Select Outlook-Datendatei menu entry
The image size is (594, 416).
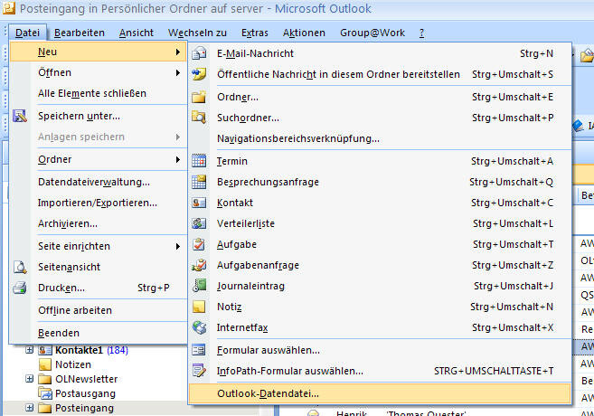[268, 393]
